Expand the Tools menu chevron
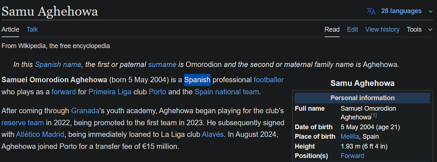Viewport: 437px width, 162px height. pyautogui.click(x=430, y=30)
